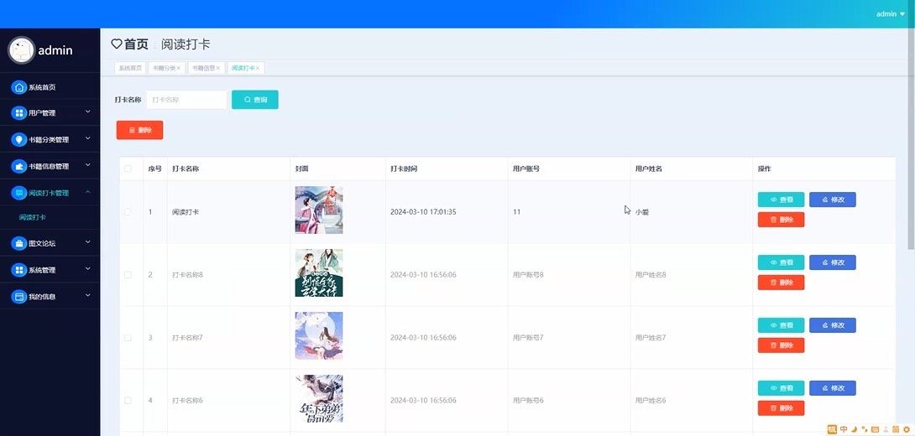The width and height of the screenshot is (915, 436).
Task: Select all rows with header checkbox
Action: (x=128, y=169)
